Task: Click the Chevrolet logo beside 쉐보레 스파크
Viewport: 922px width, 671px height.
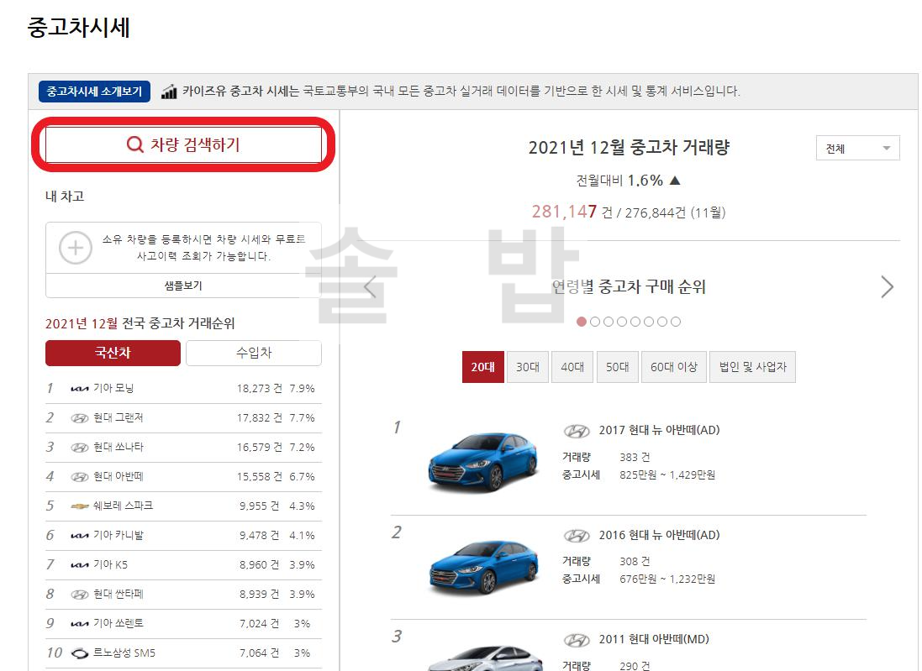Action: click(x=79, y=506)
